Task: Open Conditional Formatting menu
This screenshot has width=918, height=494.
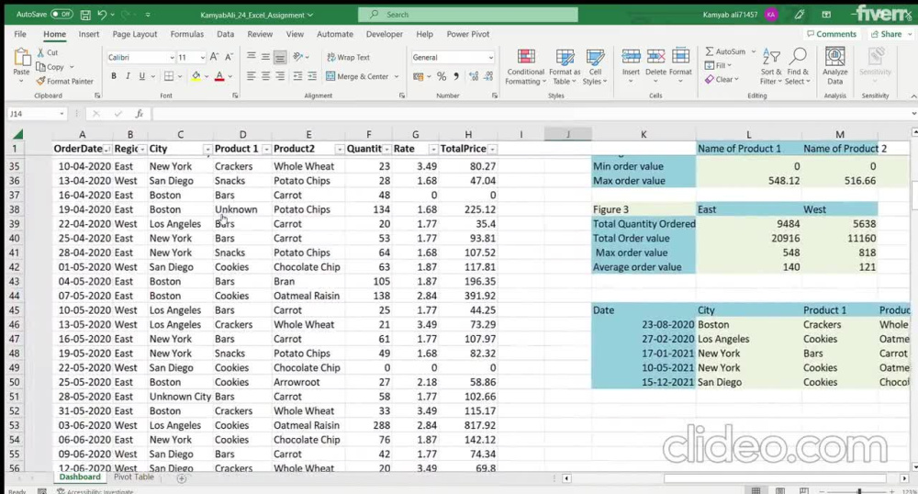Action: [x=526, y=67]
